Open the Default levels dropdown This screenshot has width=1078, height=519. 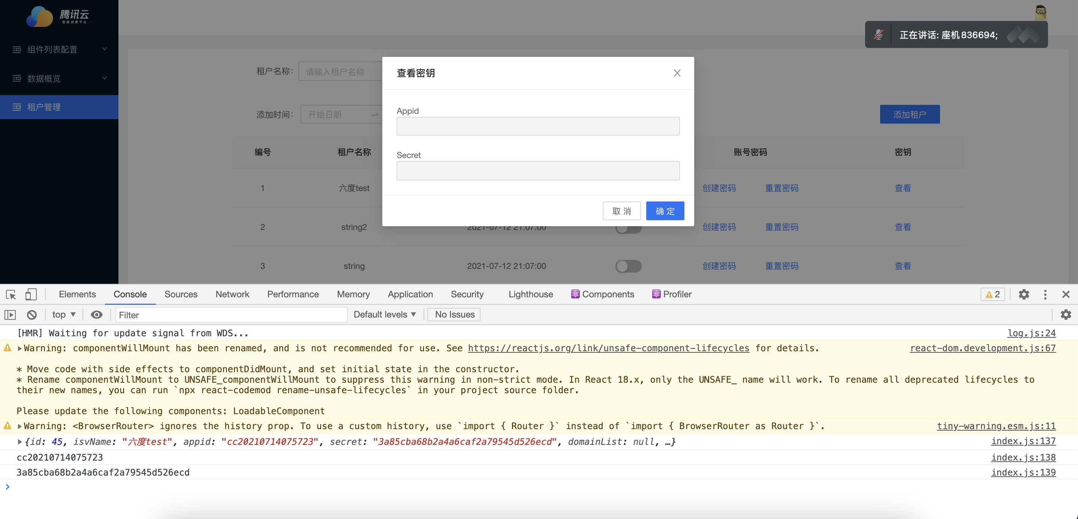(x=385, y=315)
